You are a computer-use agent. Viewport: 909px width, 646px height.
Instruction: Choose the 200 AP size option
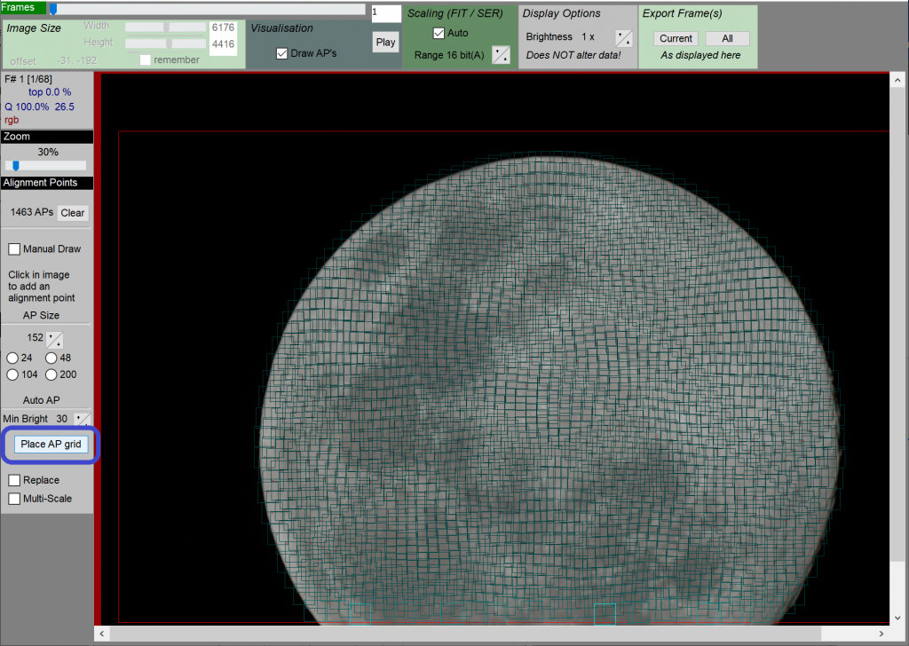point(51,374)
